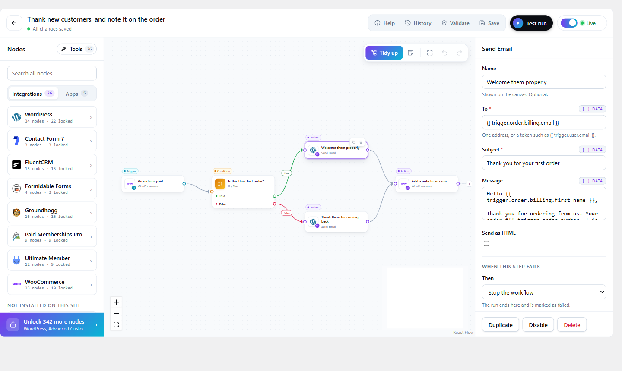Screen dimensions: 622x371
Task: Click Validate in the top toolbar
Action: point(455,23)
